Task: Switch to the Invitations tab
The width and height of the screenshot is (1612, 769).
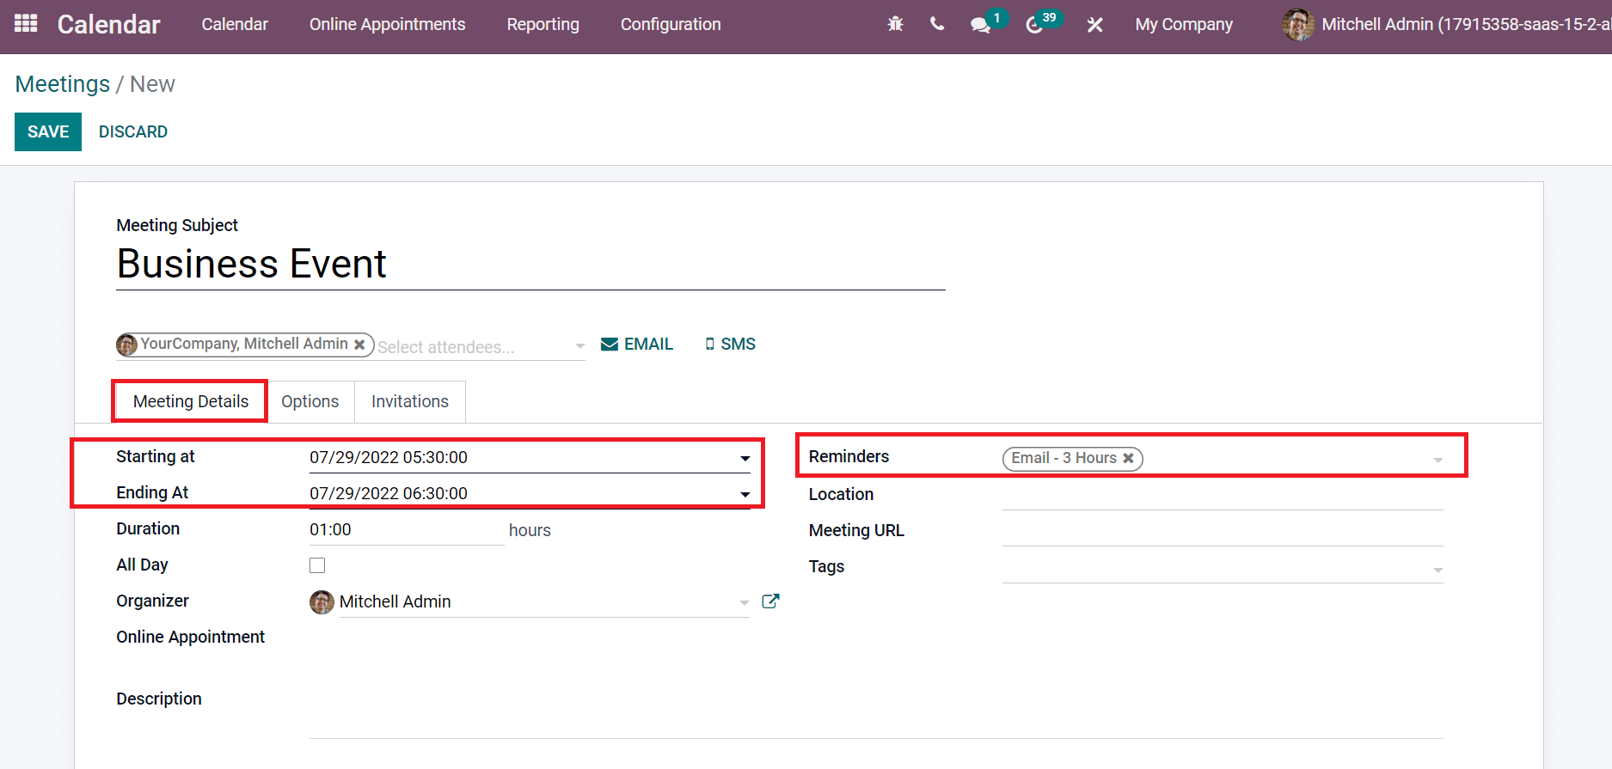Action: click(x=410, y=401)
